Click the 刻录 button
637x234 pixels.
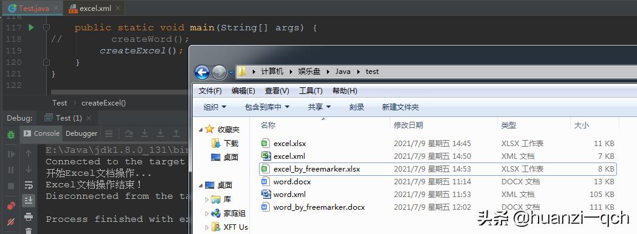point(357,107)
